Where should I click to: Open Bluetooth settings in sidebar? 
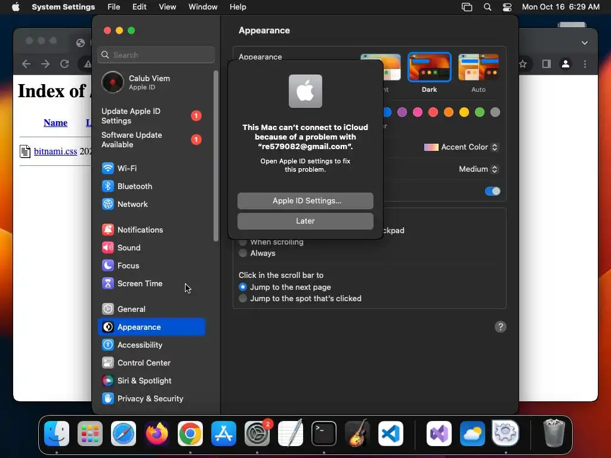pyautogui.click(x=152, y=186)
